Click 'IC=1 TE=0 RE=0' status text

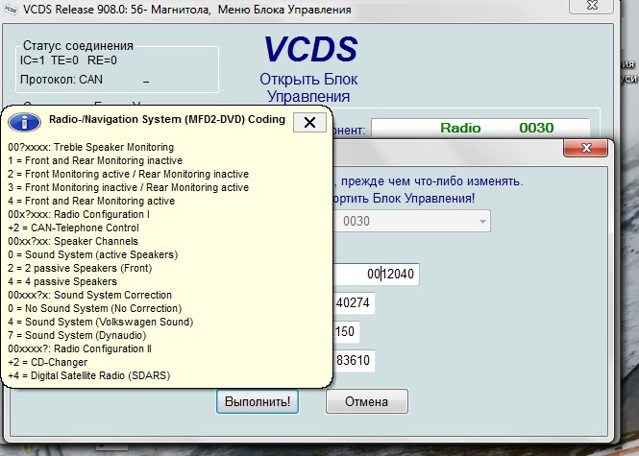(68, 60)
